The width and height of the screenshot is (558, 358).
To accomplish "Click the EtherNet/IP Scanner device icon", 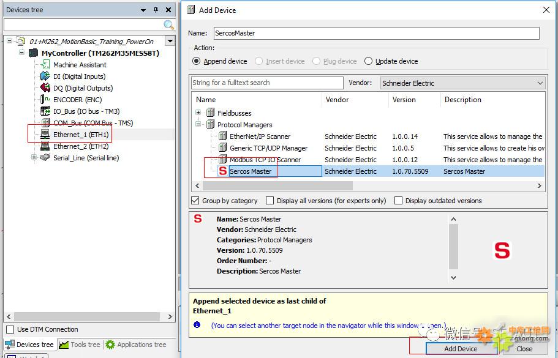I will (223, 136).
